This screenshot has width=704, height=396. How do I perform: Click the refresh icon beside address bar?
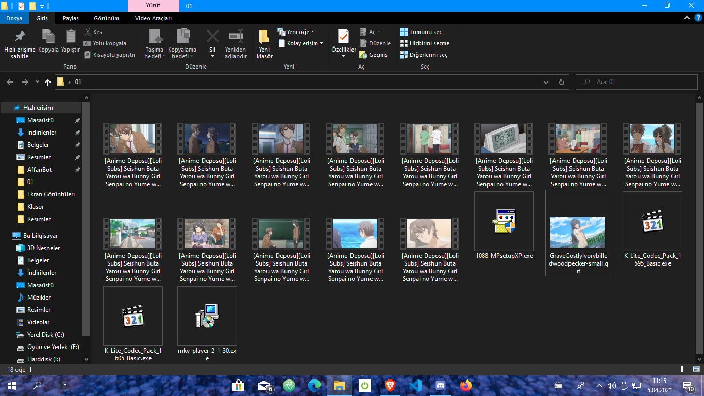562,82
